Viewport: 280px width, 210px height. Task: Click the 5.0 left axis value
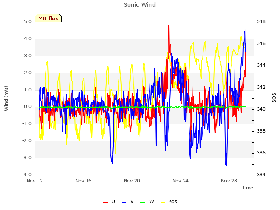(28, 21)
